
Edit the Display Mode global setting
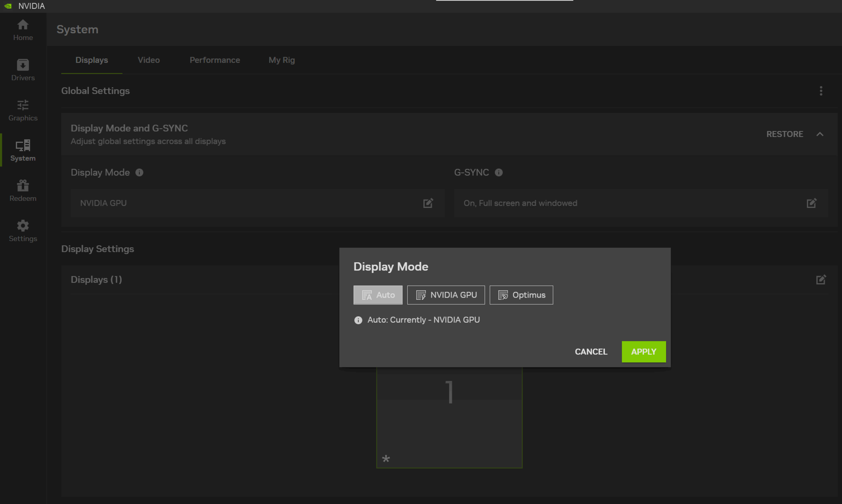428,203
